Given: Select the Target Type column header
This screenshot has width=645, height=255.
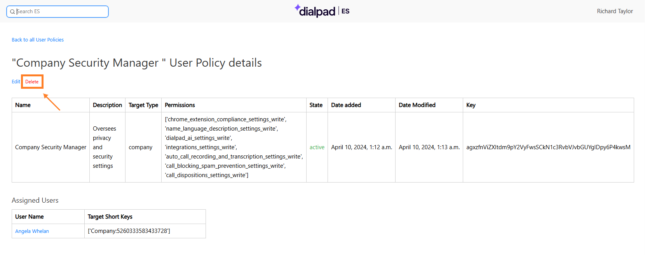Looking at the screenshot, I should point(143,105).
